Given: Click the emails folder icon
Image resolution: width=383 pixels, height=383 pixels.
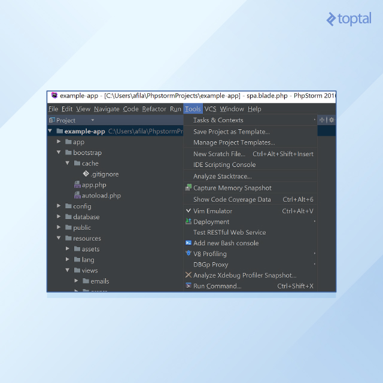Looking at the screenshot, I should click(x=86, y=281).
